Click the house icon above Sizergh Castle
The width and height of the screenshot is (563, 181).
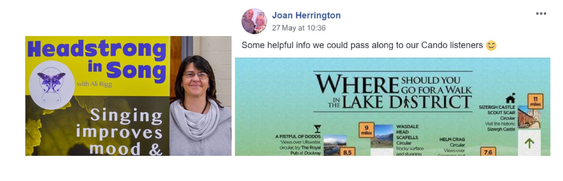[510, 99]
